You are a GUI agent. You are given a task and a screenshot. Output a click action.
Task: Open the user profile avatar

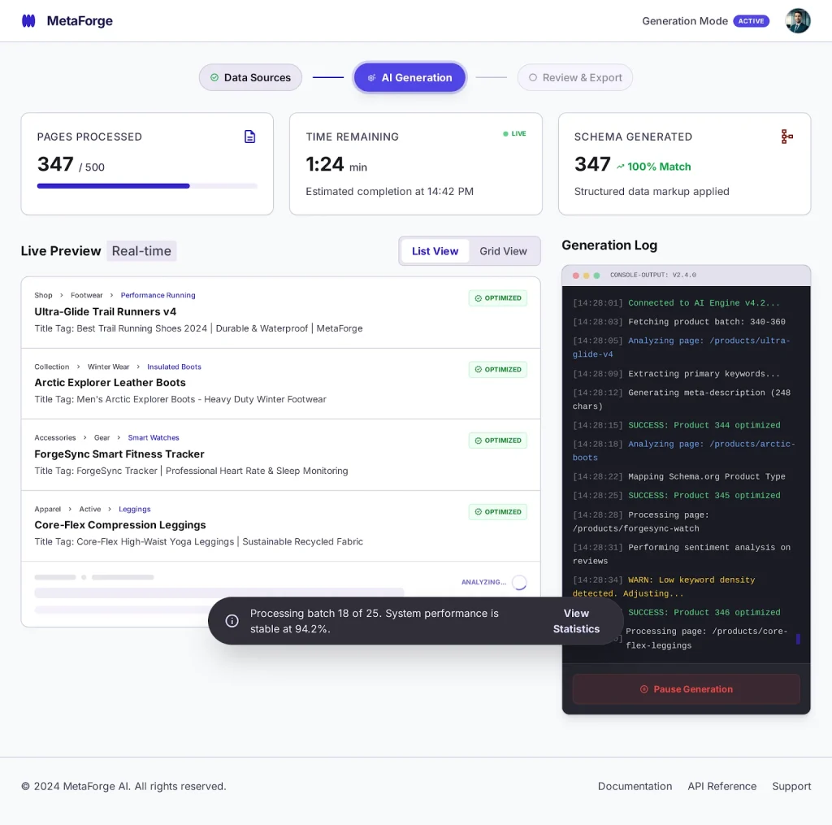798,20
